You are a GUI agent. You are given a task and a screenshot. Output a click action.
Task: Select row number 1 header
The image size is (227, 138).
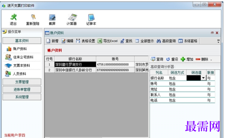pyautogui.click(x=49, y=65)
